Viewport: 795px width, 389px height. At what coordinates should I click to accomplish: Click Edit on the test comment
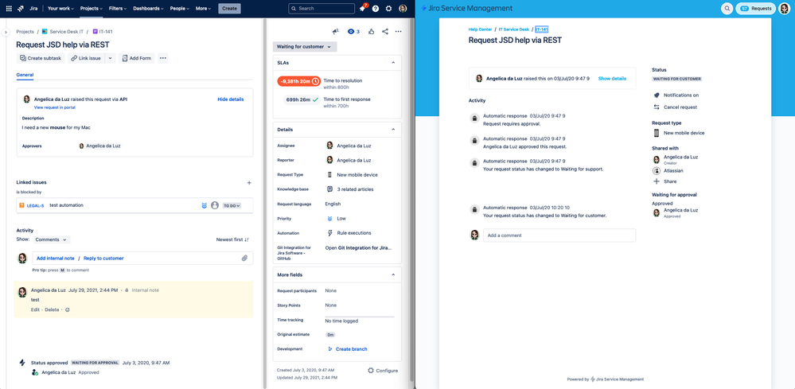pyautogui.click(x=35, y=309)
